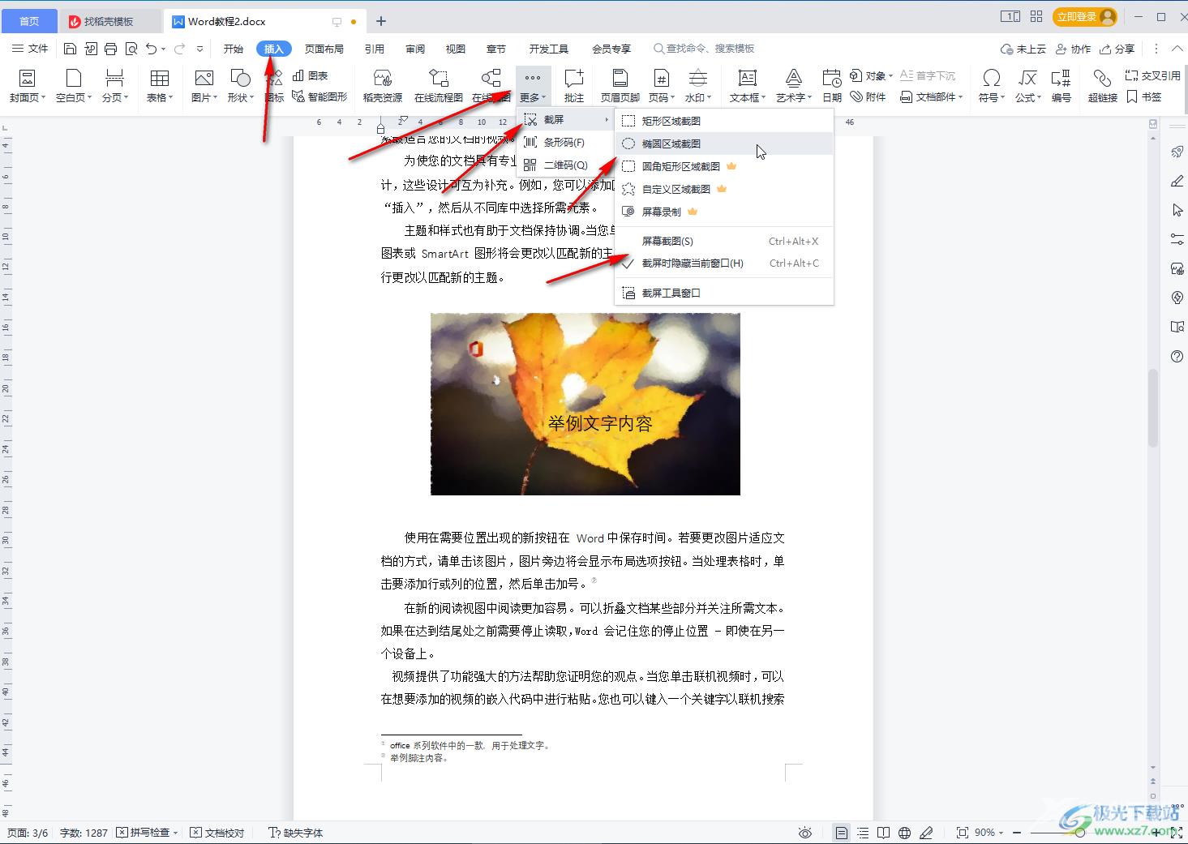Click the not uploaded to cloud (未上云) button
This screenshot has width=1188, height=844.
[x=1023, y=49]
